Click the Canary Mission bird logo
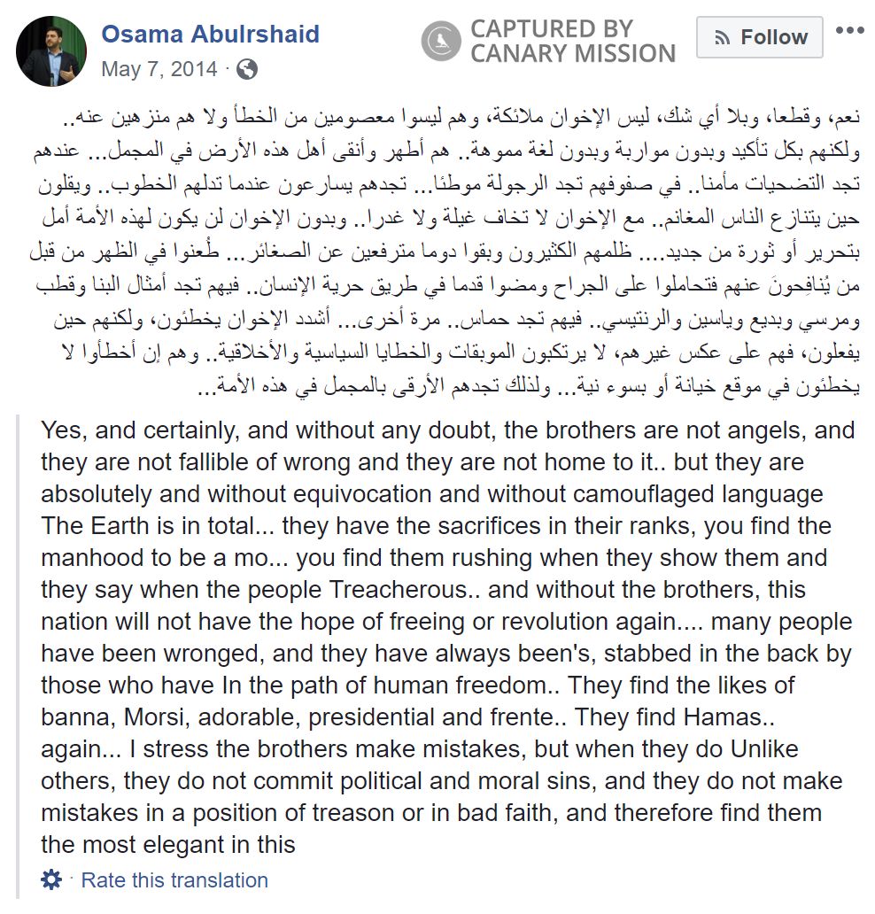 tap(441, 41)
